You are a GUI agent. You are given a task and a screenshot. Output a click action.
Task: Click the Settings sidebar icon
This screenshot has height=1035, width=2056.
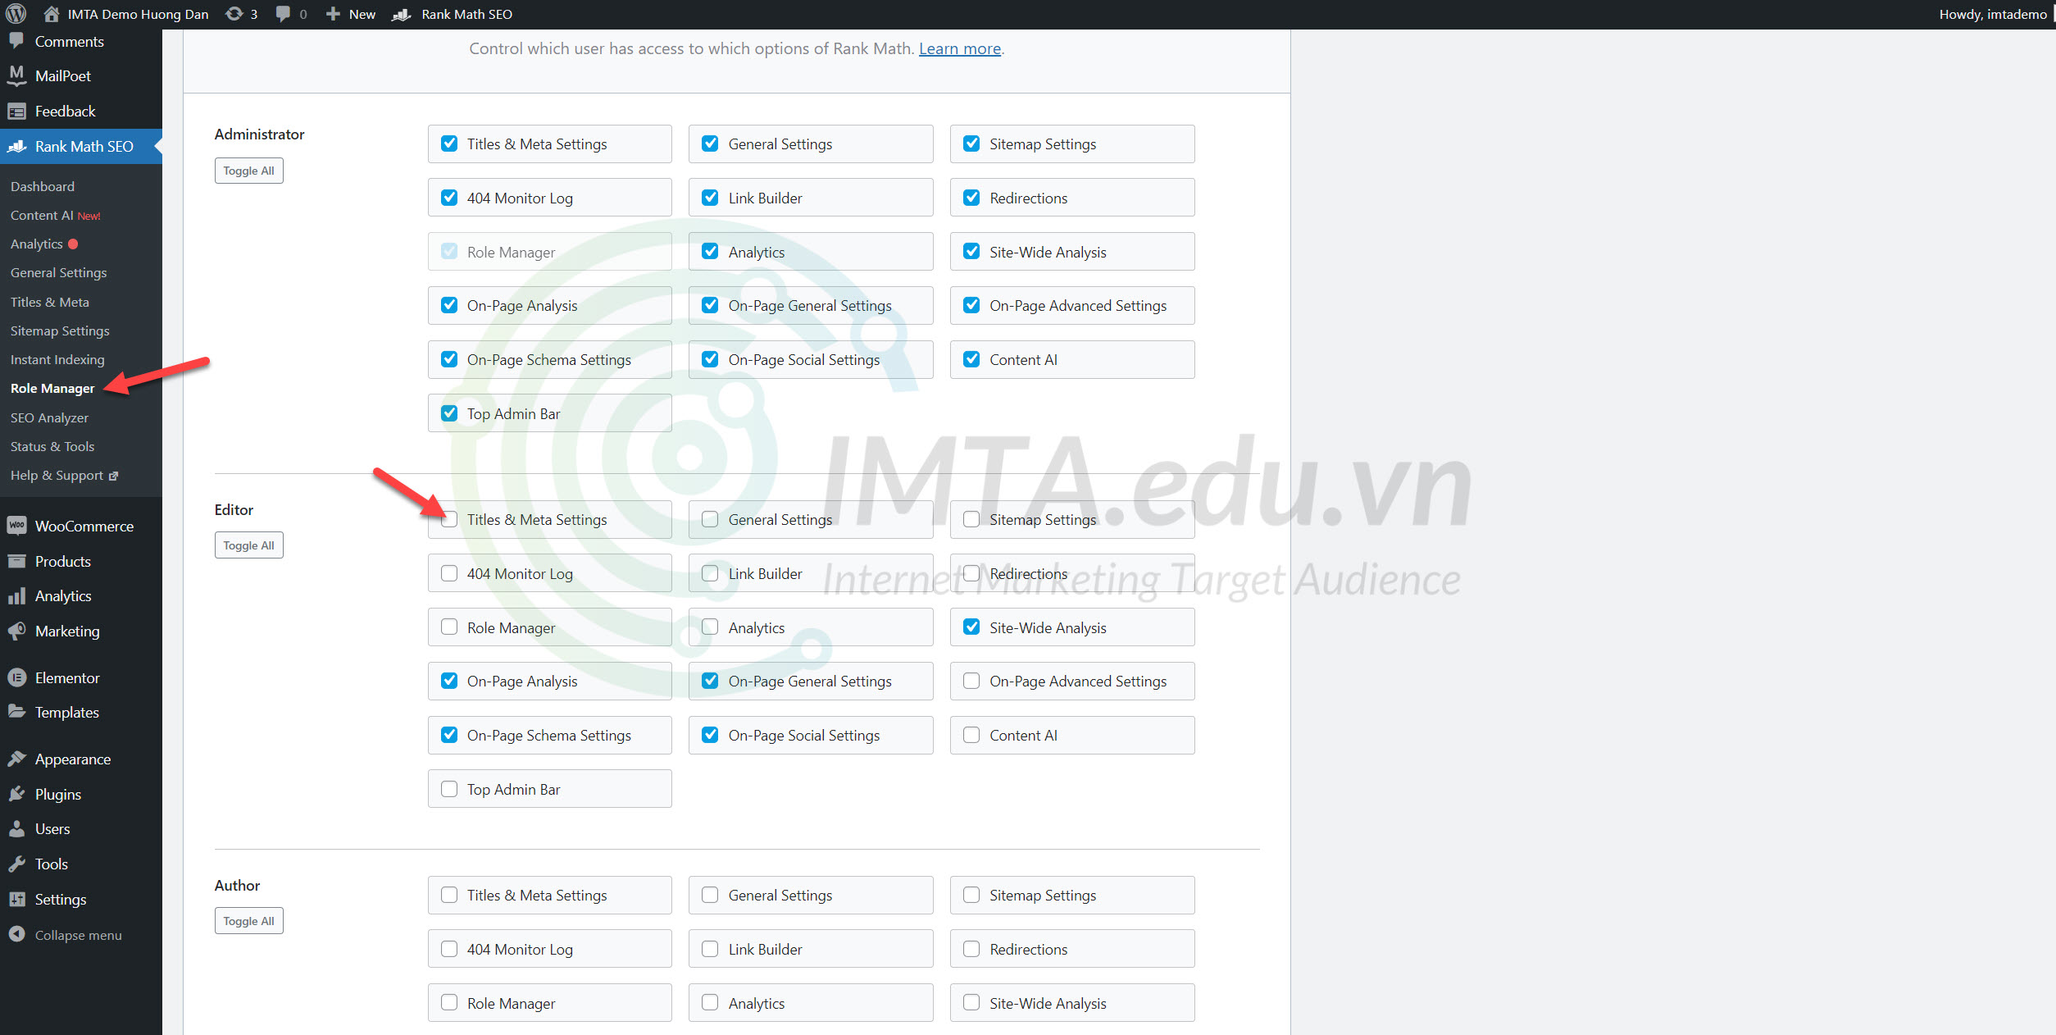point(16,900)
